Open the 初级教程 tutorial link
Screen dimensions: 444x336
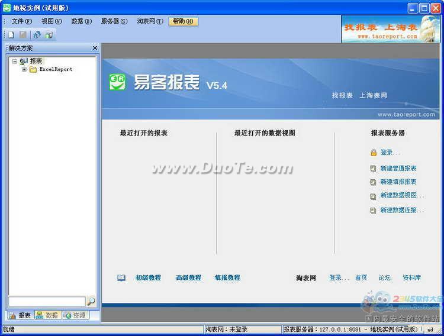click(x=148, y=277)
